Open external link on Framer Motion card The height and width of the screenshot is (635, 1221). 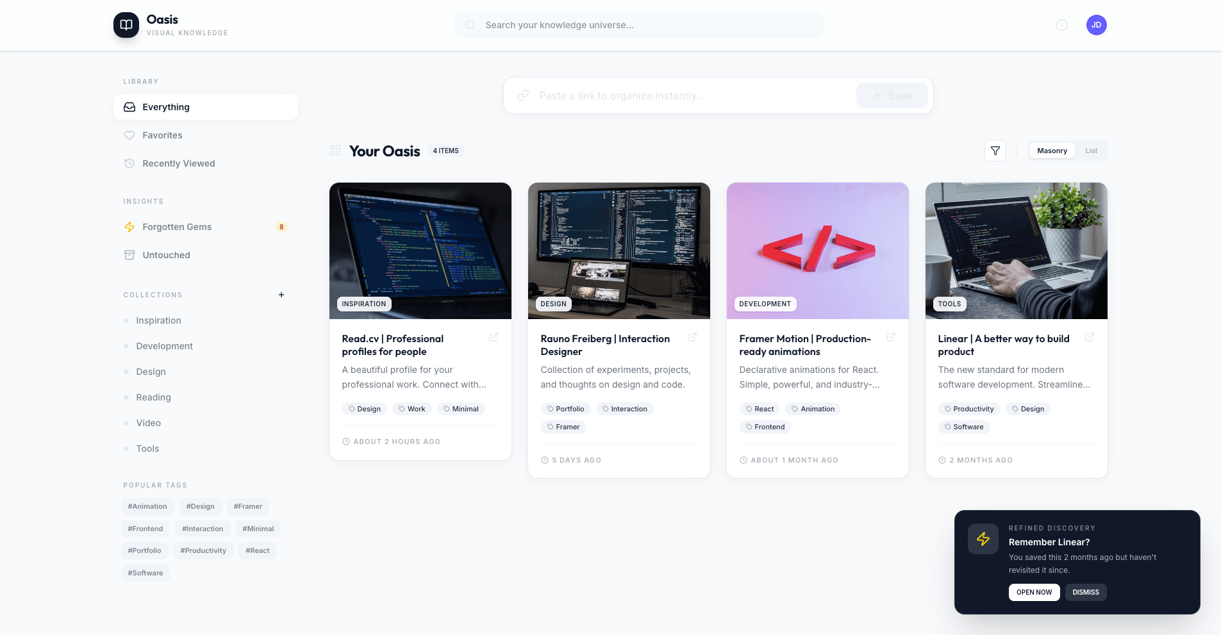[891, 337]
